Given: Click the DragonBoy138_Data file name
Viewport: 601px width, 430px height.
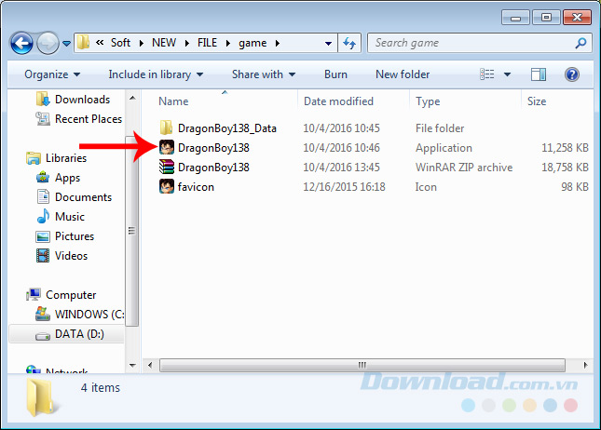Looking at the screenshot, I should (227, 128).
